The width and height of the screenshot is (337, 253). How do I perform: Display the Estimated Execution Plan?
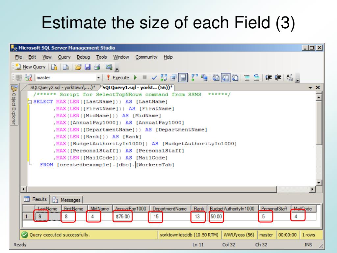164,77
